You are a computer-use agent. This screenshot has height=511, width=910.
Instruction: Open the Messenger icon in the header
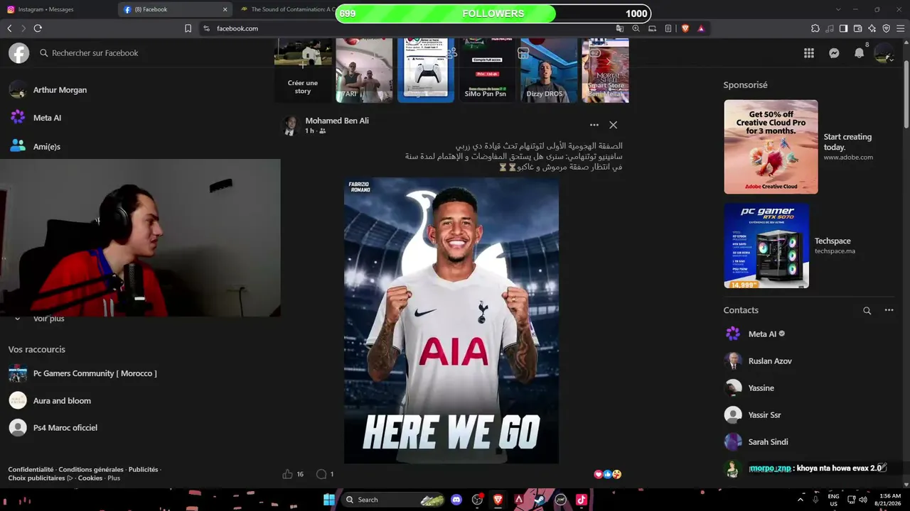[x=834, y=53]
